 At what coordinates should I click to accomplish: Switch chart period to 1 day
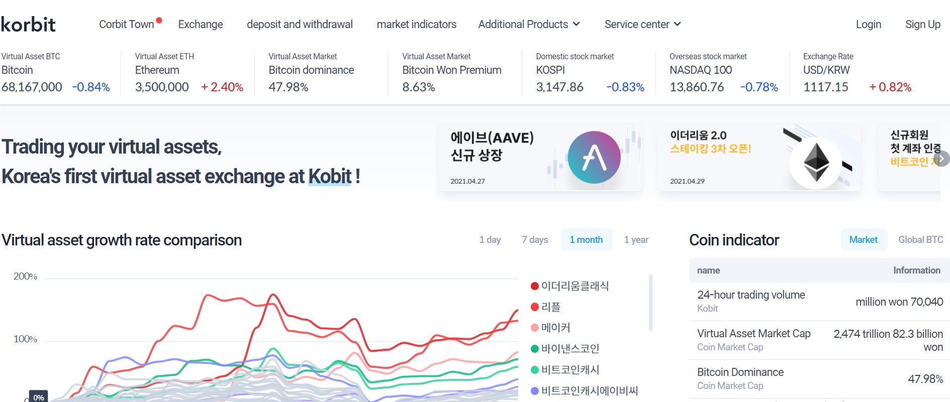(x=490, y=239)
